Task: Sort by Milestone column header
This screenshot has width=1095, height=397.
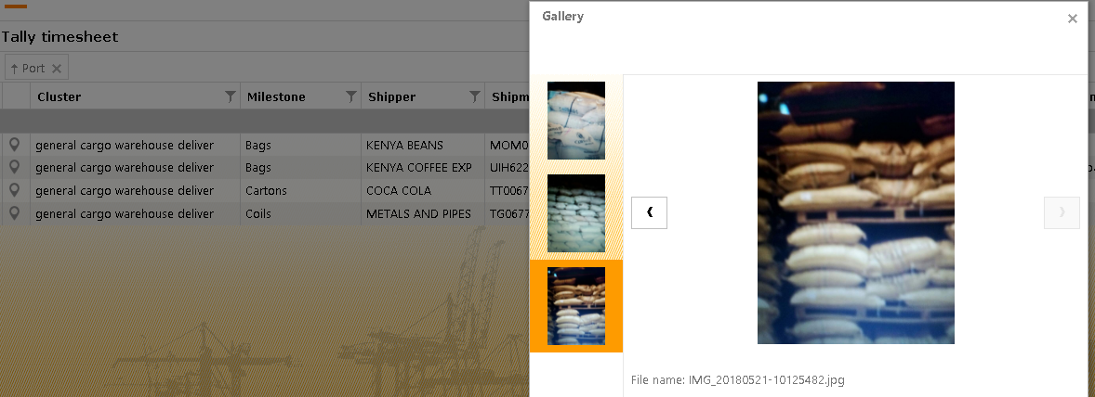Action: tap(276, 96)
